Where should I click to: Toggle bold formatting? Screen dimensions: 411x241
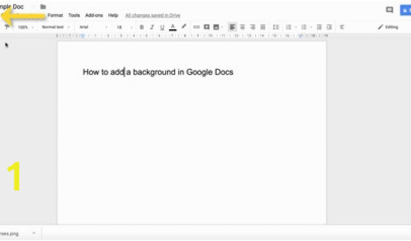point(142,27)
